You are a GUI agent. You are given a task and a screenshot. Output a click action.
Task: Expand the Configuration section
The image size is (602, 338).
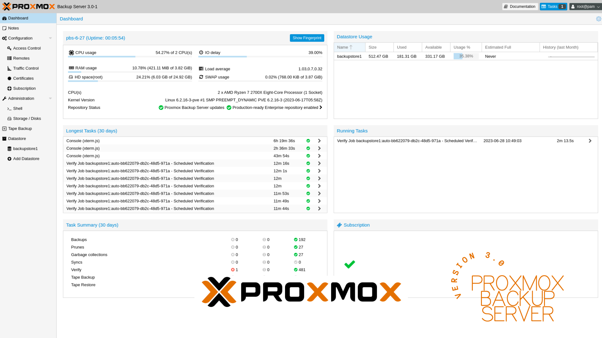(x=50, y=38)
